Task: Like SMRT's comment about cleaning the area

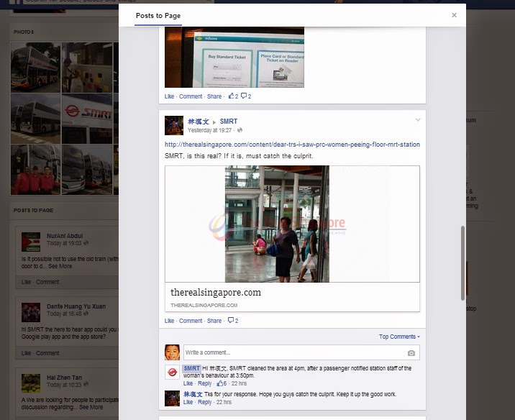Action: coord(188,383)
